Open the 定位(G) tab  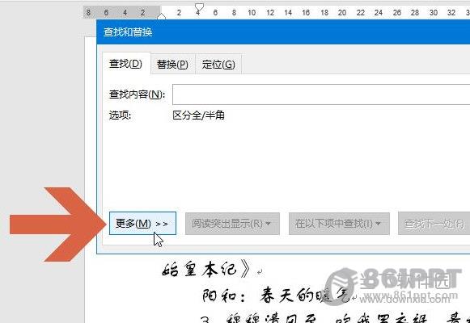click(x=218, y=65)
